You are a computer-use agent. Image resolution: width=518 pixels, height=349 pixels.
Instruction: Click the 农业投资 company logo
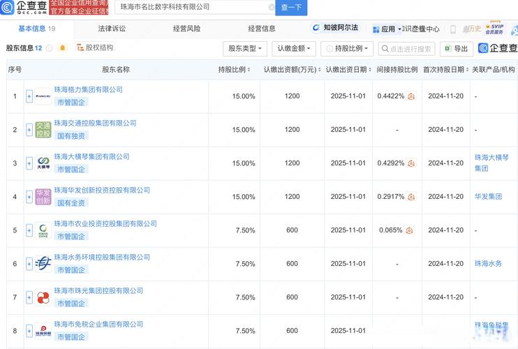(43, 230)
